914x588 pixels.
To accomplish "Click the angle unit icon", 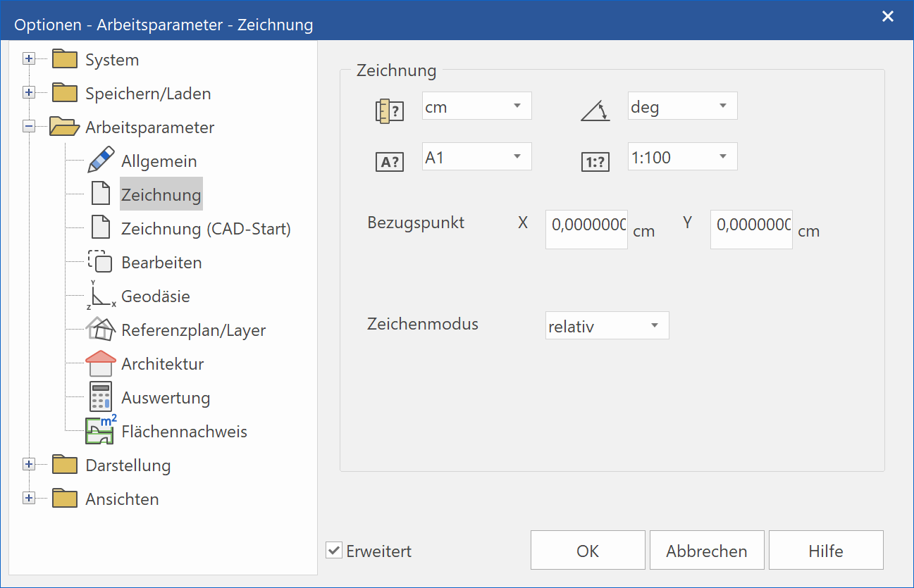I will tap(595, 111).
